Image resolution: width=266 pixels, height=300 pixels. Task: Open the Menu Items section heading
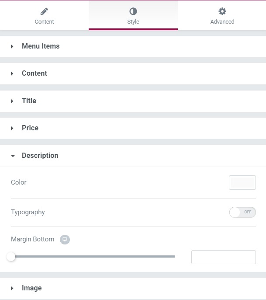133,46
